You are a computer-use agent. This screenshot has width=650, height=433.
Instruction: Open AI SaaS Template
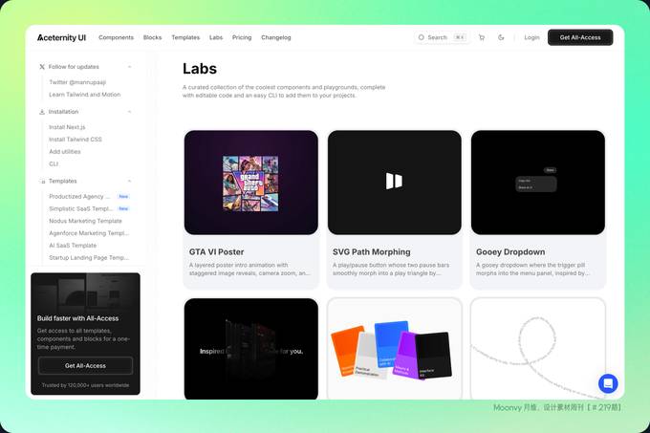[x=73, y=246]
